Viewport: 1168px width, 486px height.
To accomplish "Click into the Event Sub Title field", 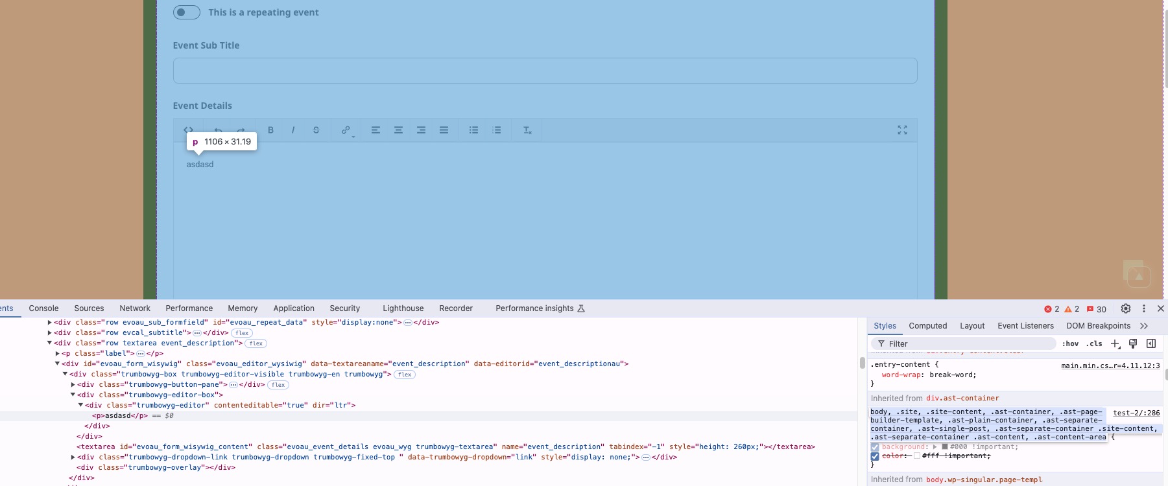I will pos(545,71).
